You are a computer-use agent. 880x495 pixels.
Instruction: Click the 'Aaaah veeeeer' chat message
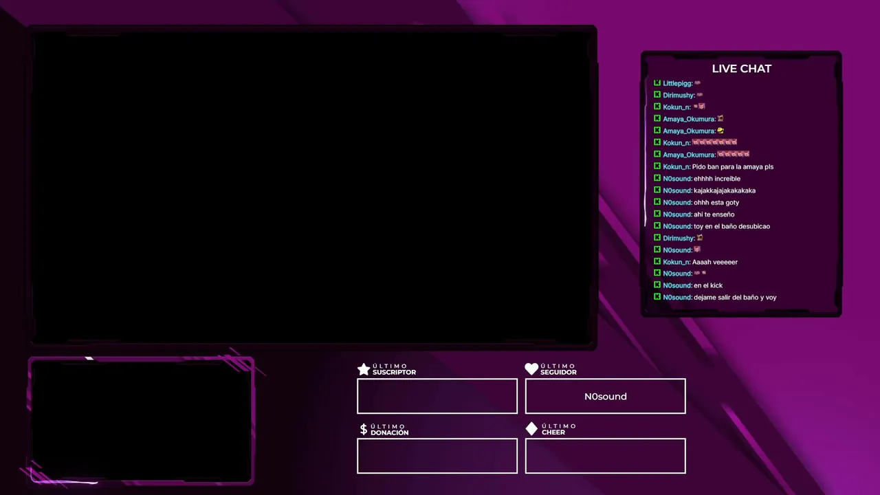point(715,262)
